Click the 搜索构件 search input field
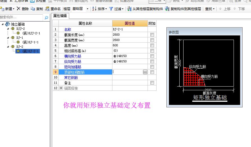Viewport: 251px width, 147px height. 21,17
